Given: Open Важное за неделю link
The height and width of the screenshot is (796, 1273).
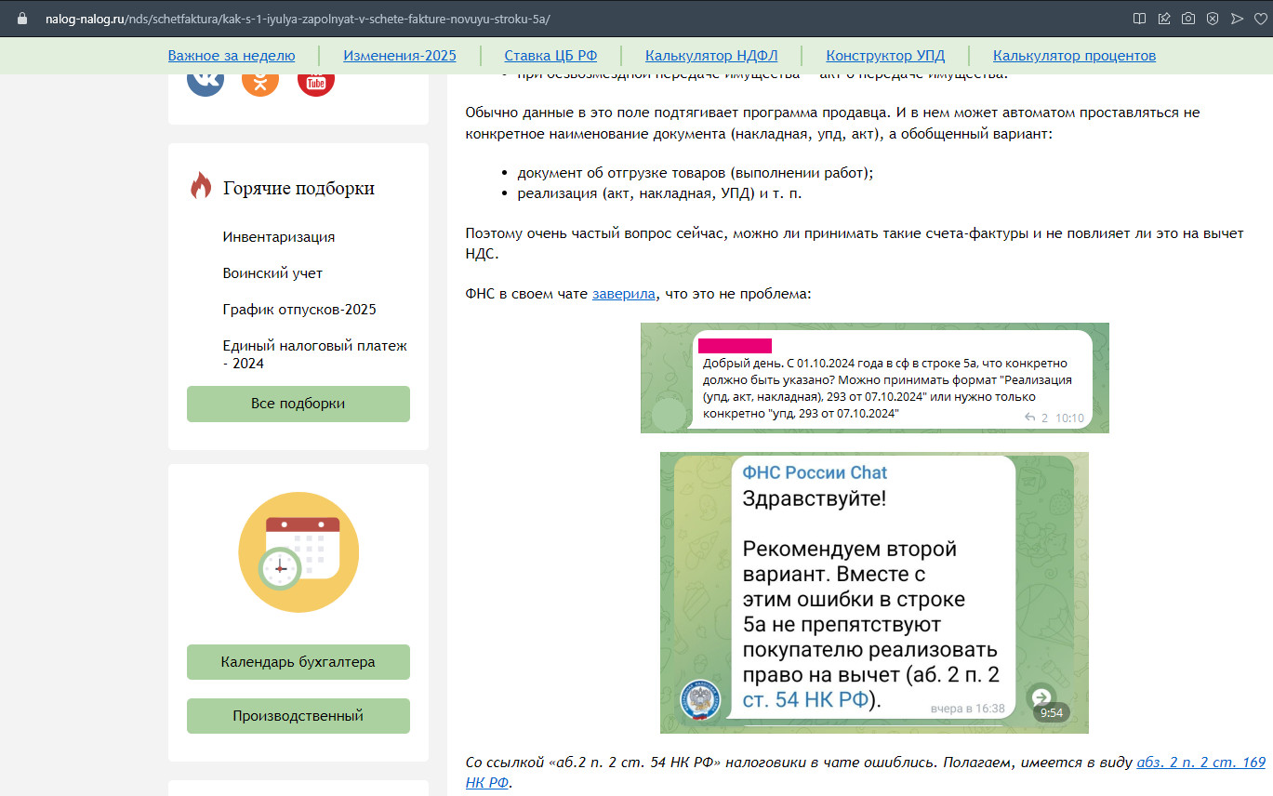Looking at the screenshot, I should click(232, 56).
